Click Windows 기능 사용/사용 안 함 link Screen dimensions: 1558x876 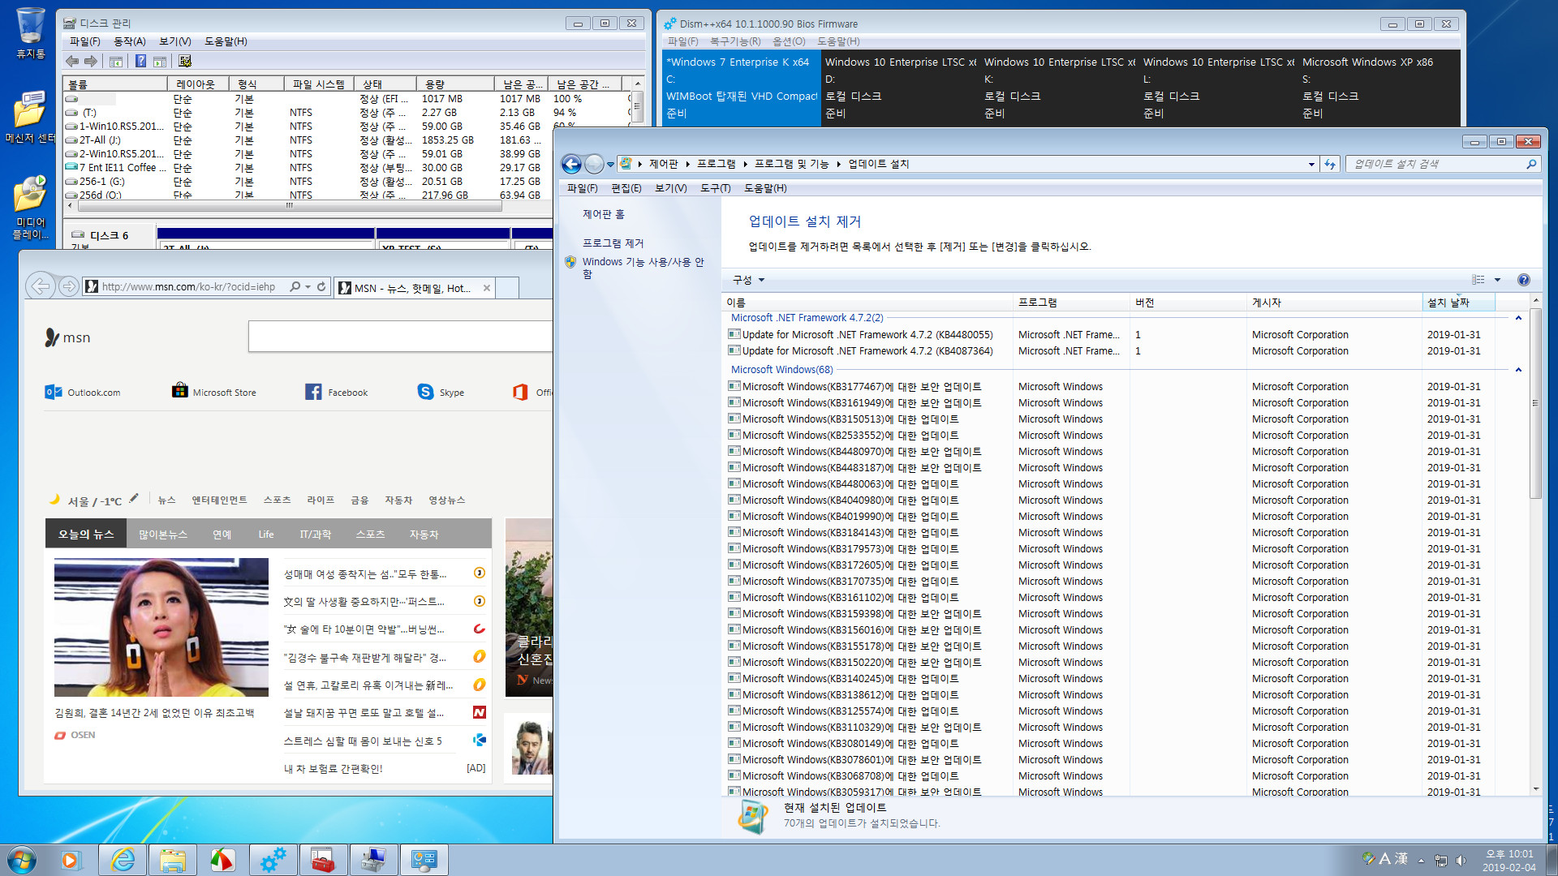point(643,268)
